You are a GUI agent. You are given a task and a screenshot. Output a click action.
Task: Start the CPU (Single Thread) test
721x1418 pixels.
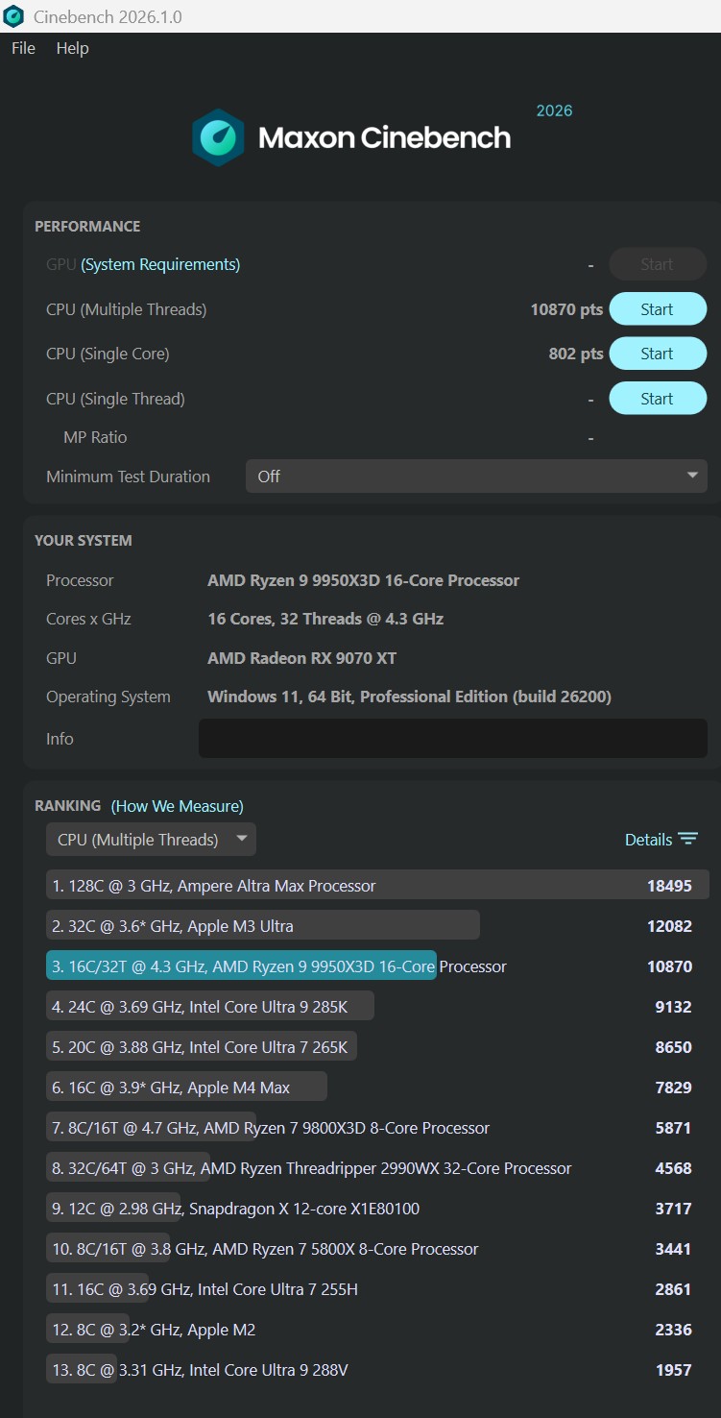(x=658, y=399)
